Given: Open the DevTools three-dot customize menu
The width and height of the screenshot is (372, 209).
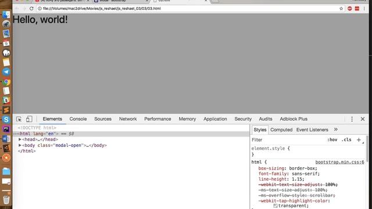Looking at the screenshot, I should pos(352,119).
